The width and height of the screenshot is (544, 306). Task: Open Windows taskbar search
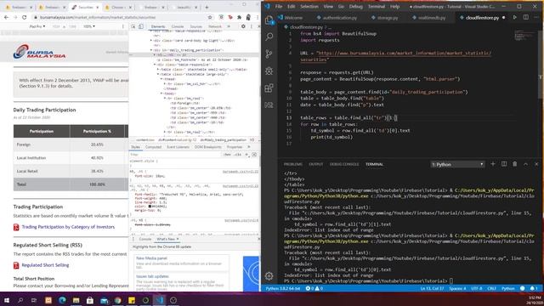20,300
